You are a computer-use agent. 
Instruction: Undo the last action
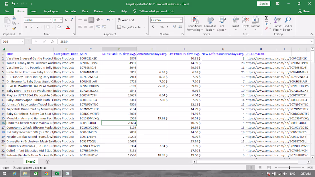[x=13, y=4]
